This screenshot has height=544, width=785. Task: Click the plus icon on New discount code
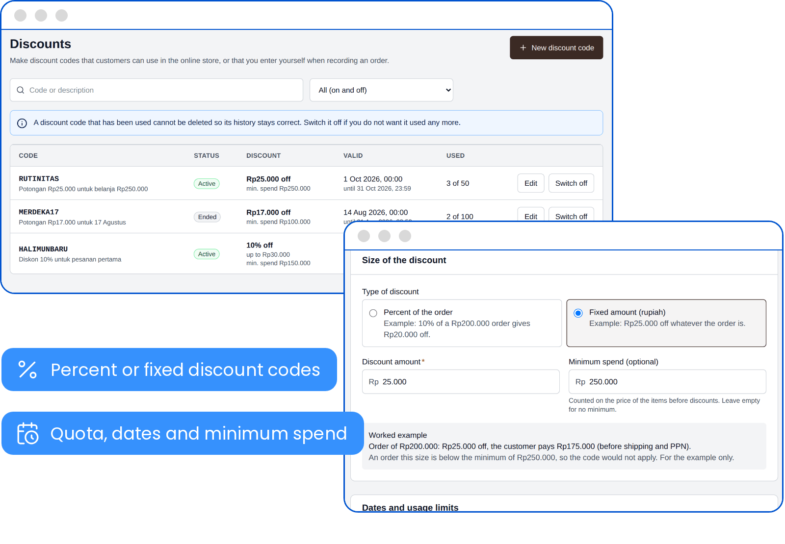[x=523, y=48]
